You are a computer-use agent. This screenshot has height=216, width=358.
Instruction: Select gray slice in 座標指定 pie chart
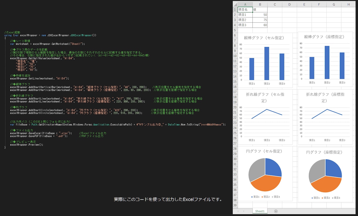317,171
